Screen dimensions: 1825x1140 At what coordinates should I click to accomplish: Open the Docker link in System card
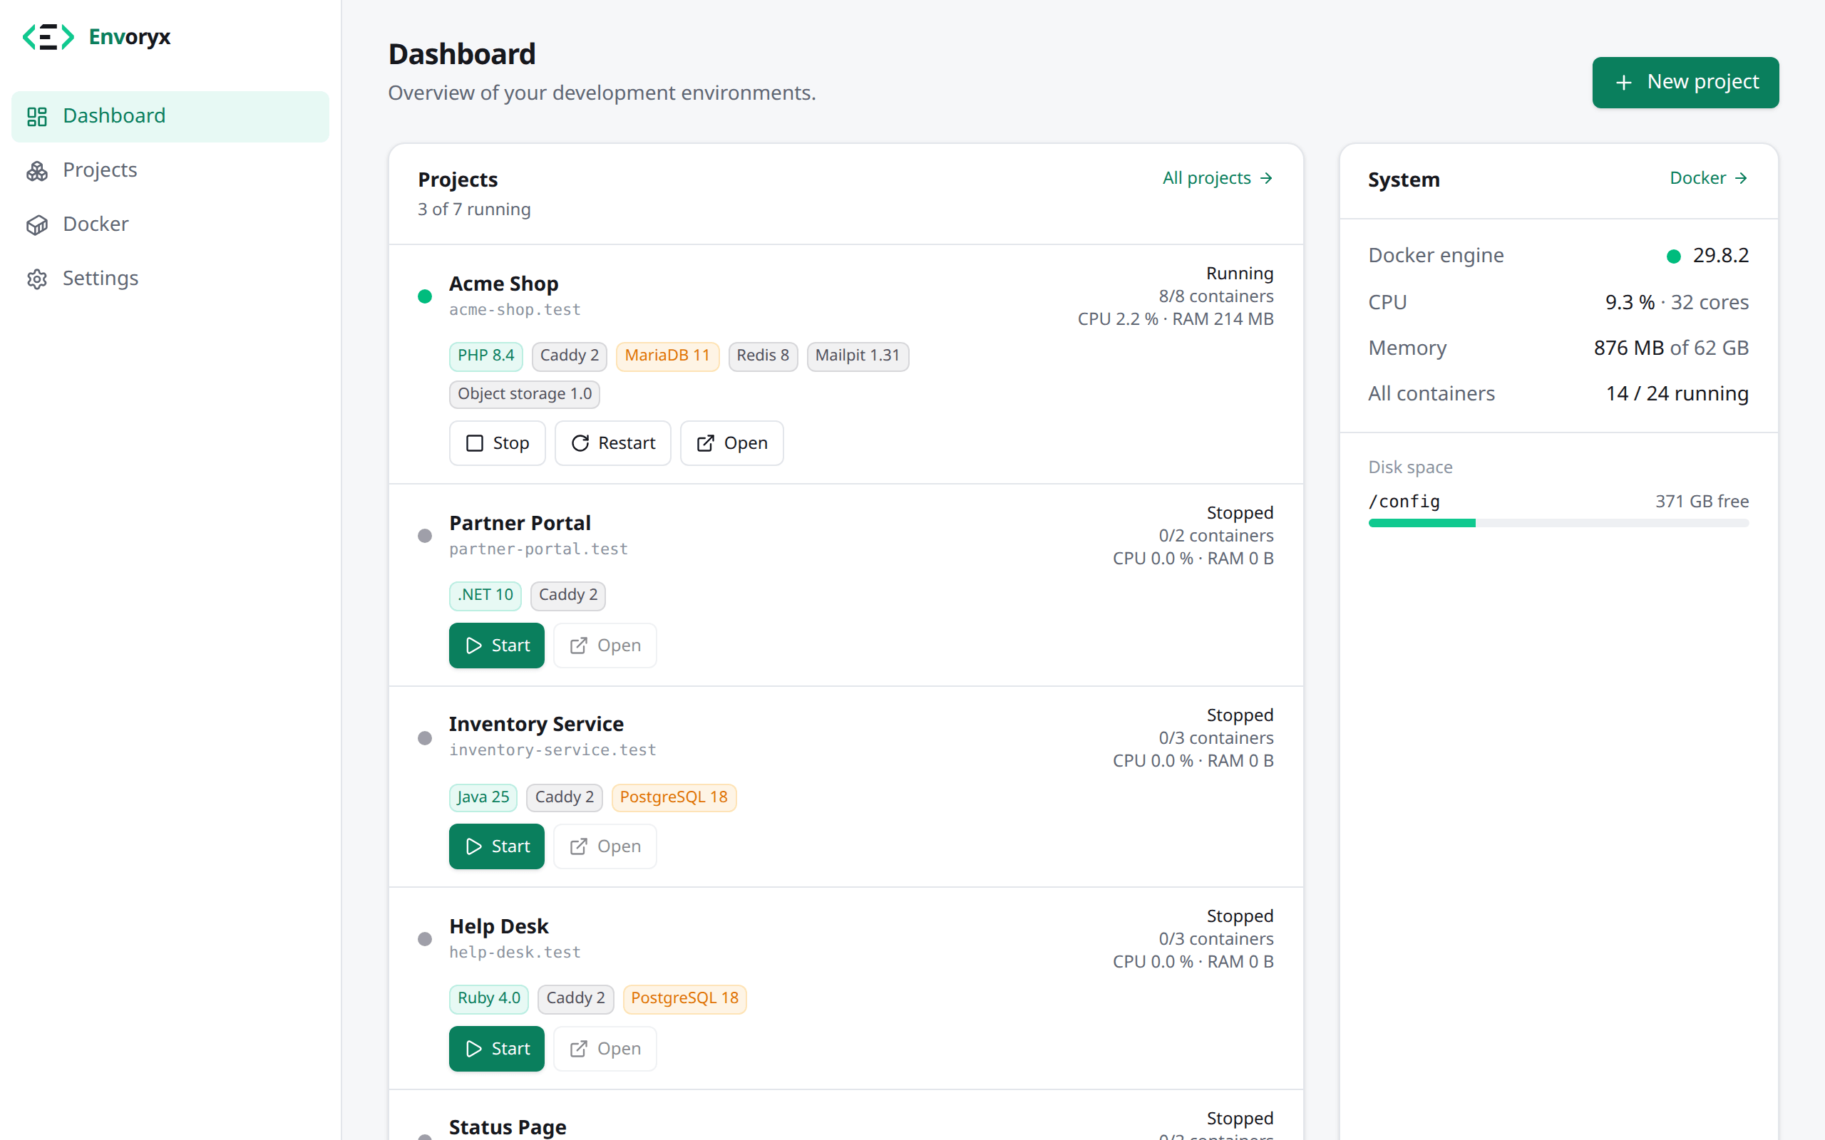click(x=1709, y=178)
